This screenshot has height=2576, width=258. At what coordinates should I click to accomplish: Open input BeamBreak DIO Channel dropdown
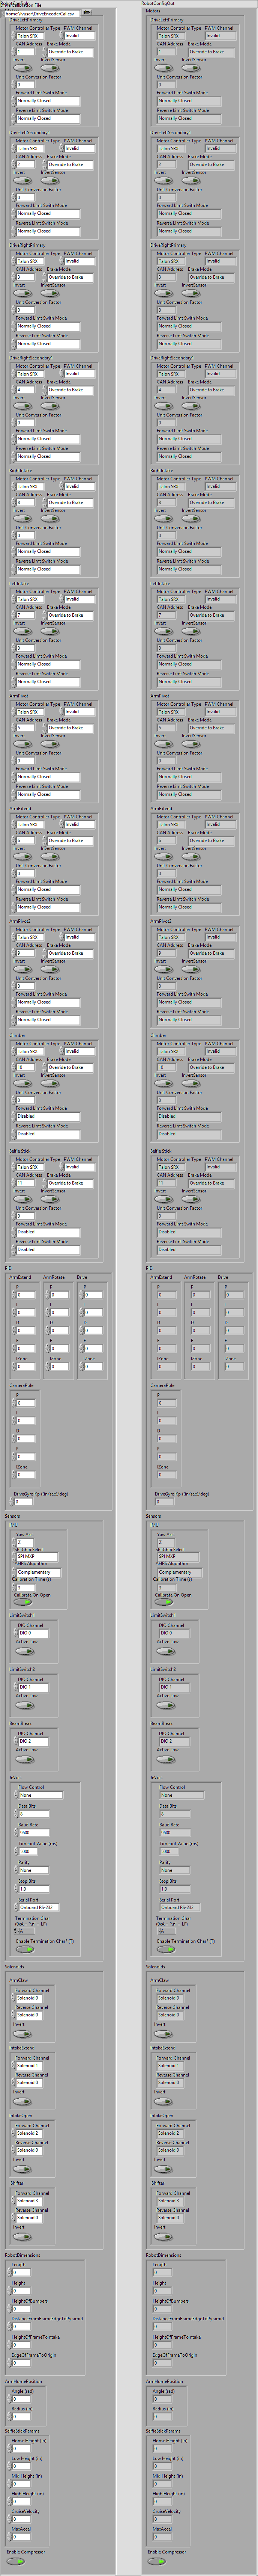[32, 1741]
